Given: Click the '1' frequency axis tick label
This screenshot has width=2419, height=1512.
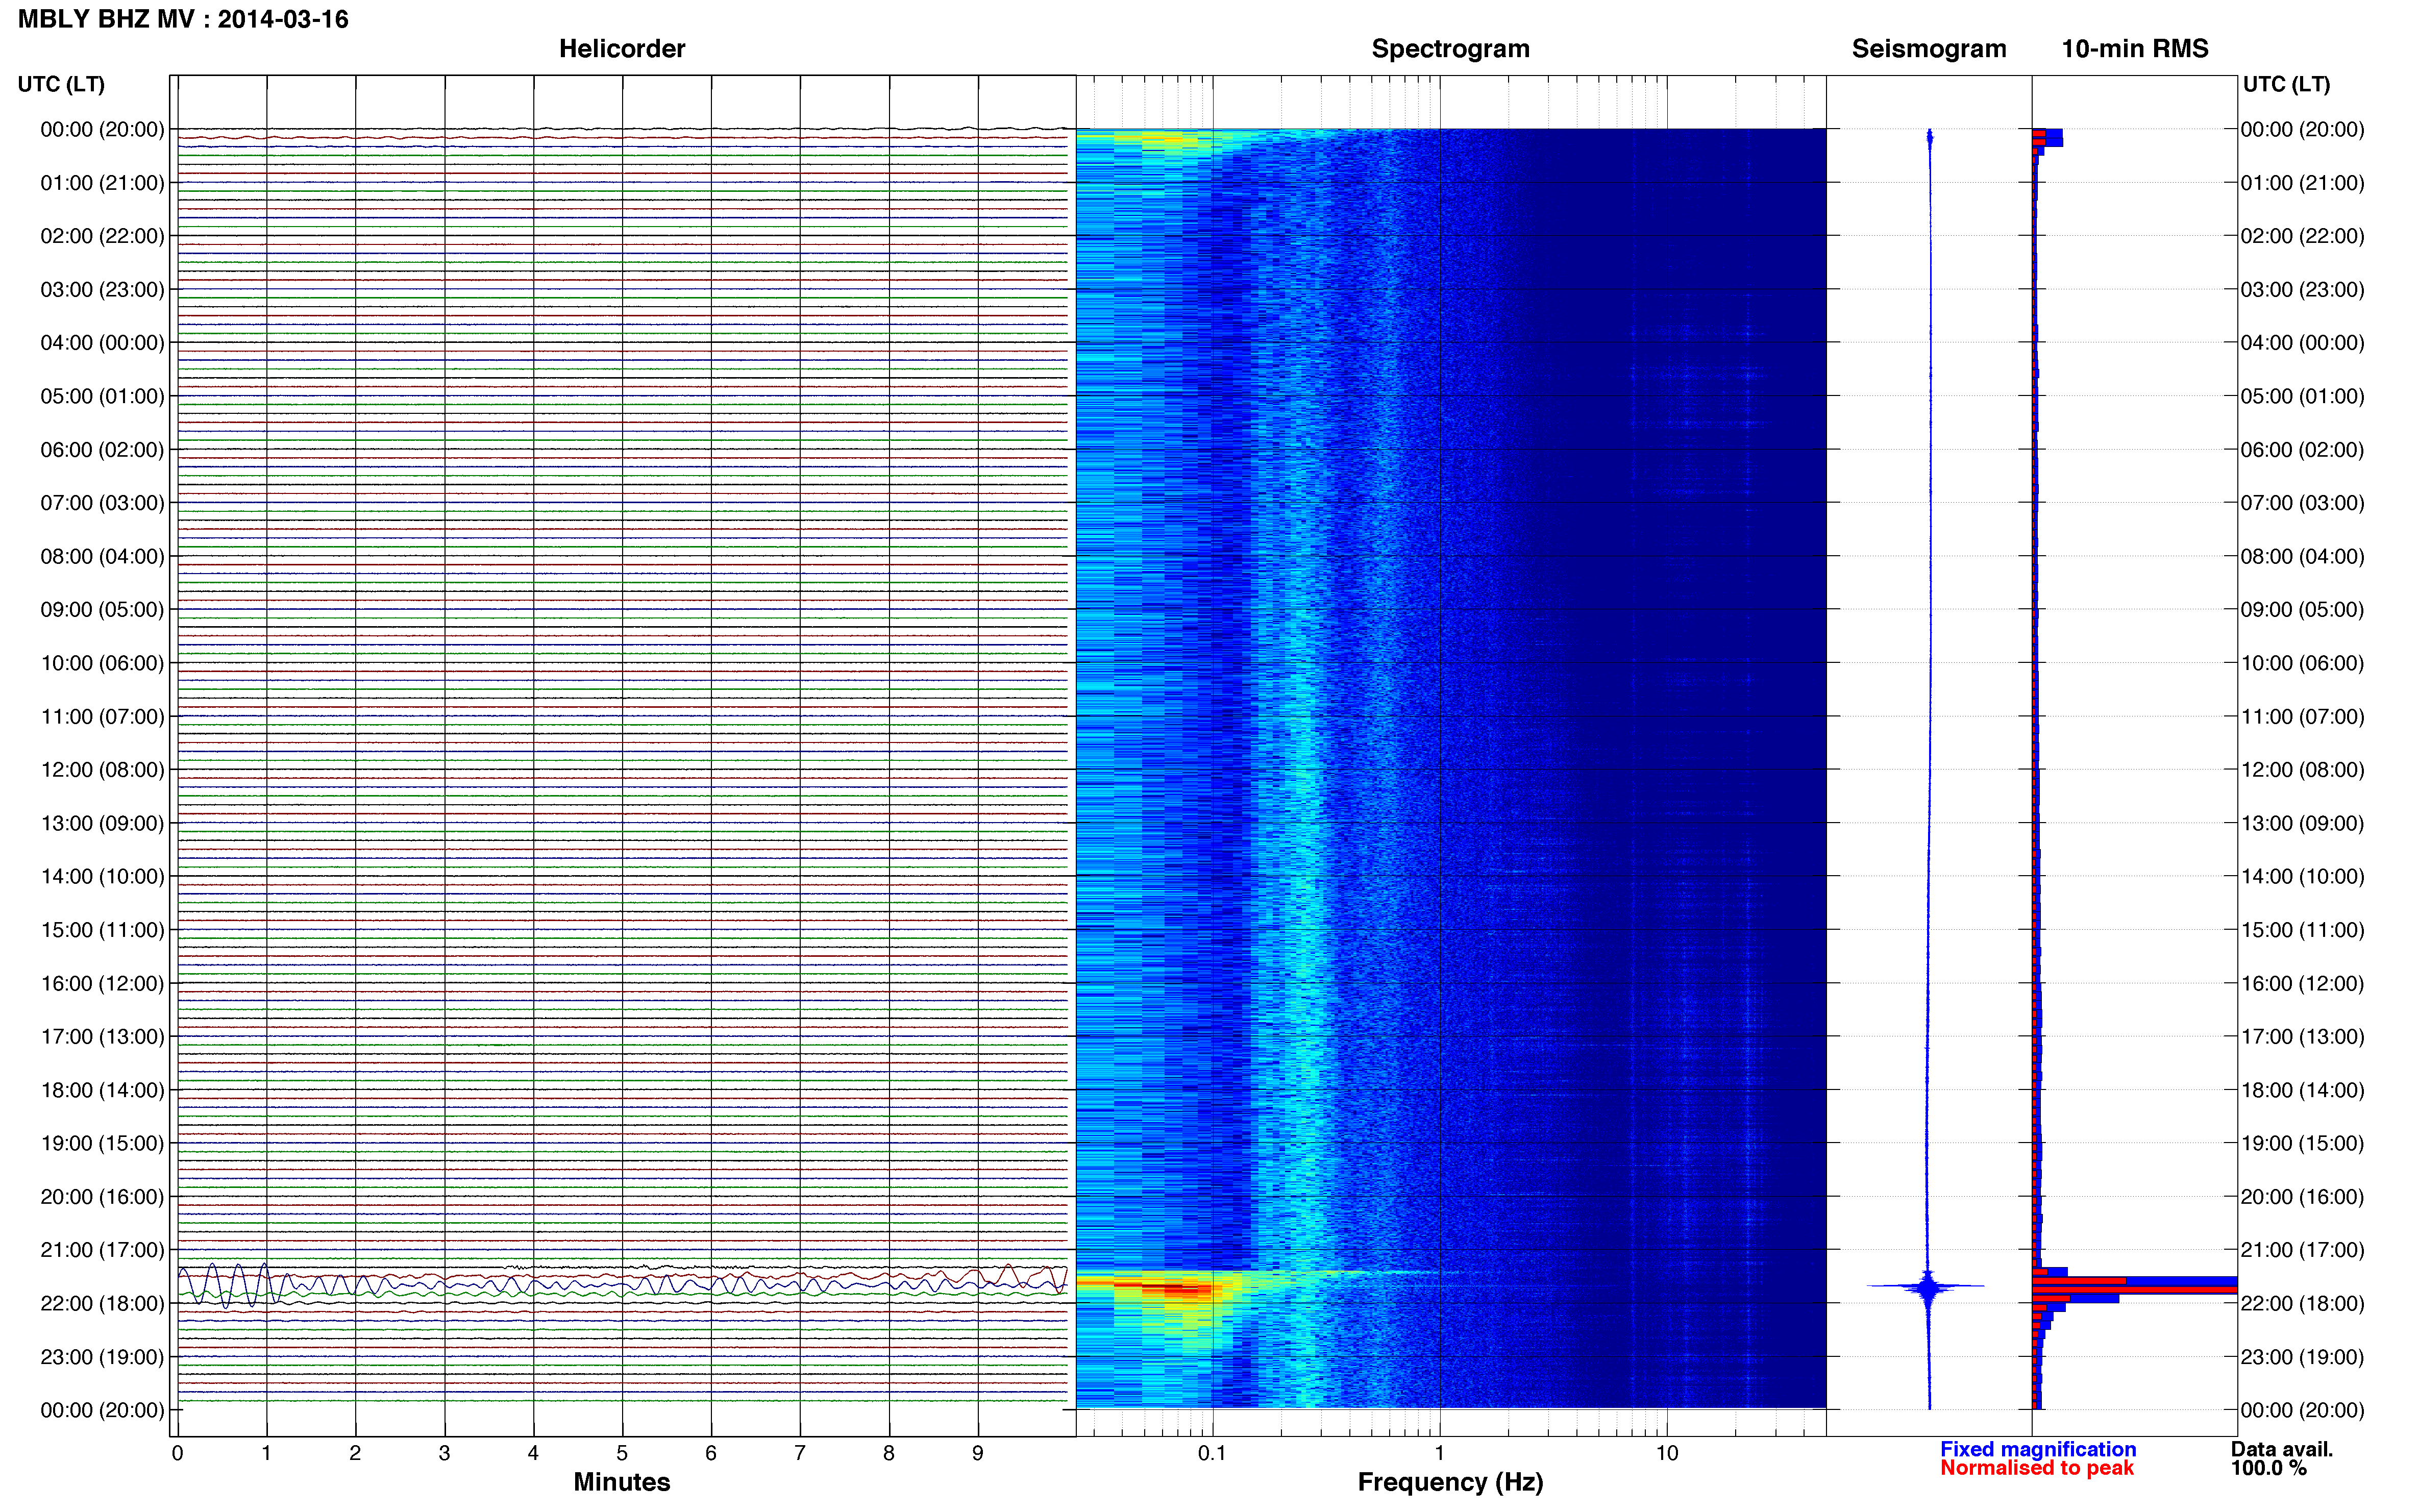Looking at the screenshot, I should click(1439, 1453).
